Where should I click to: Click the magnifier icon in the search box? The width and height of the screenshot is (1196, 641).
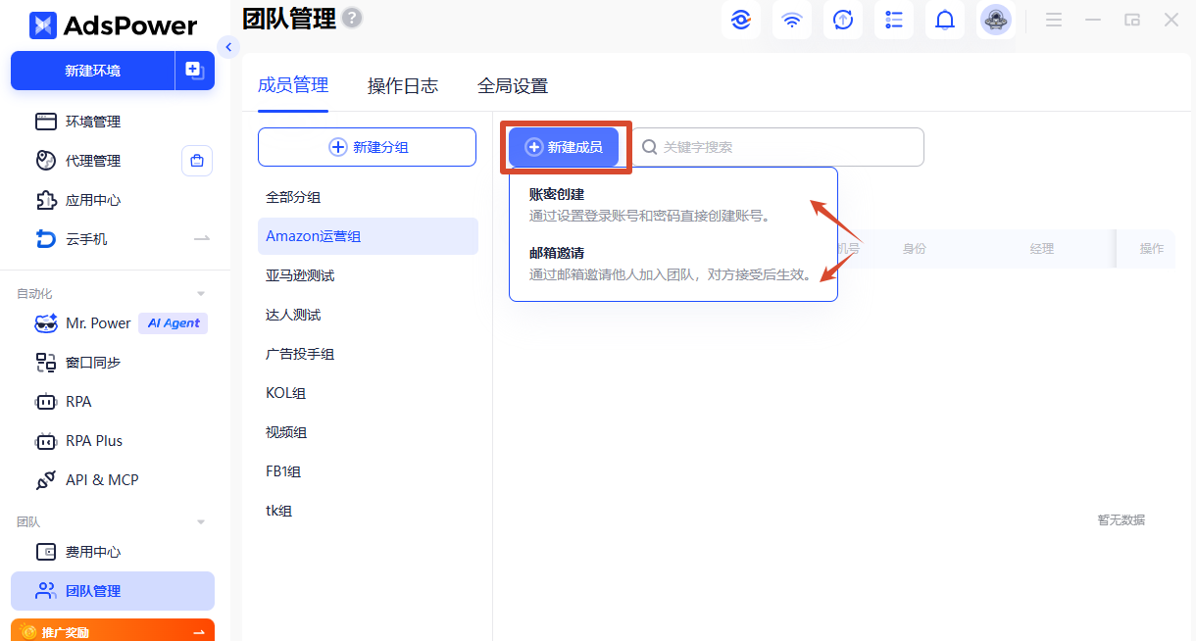(649, 147)
